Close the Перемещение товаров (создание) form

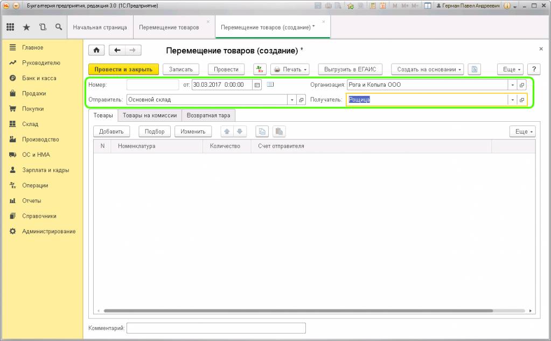point(541,49)
